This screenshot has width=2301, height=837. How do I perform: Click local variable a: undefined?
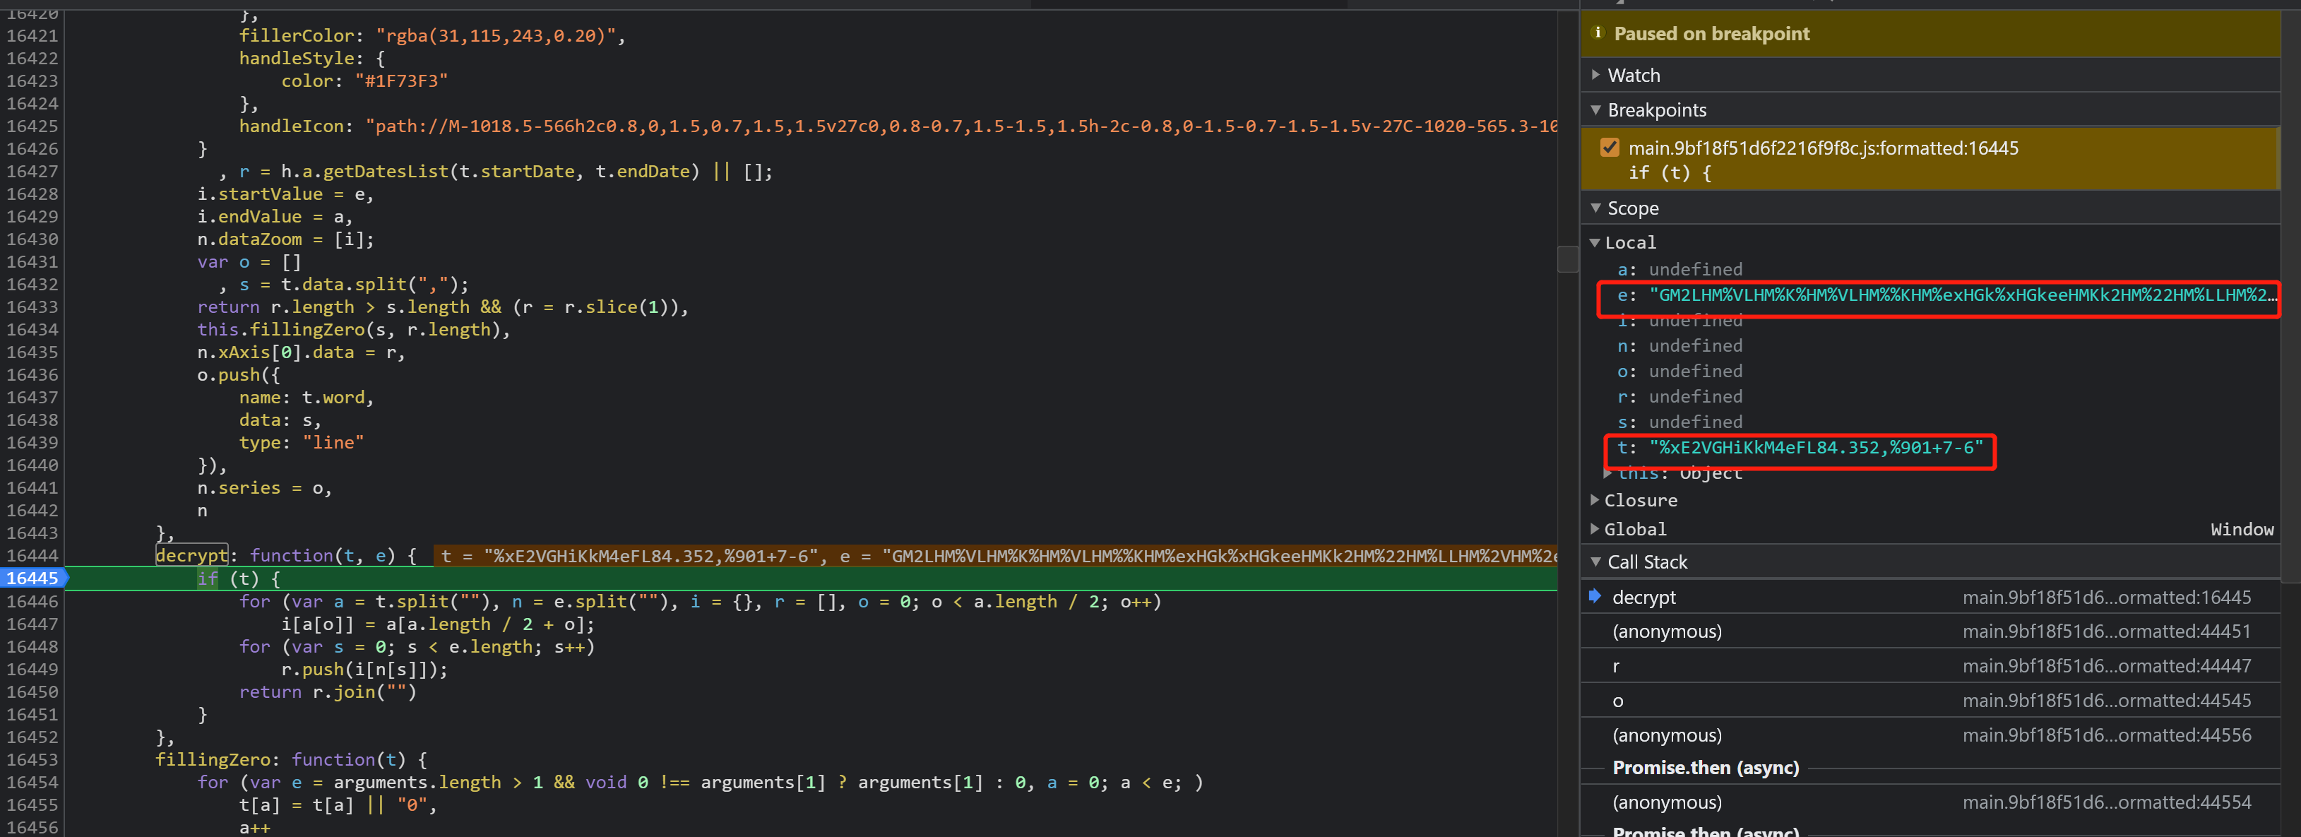(1679, 269)
